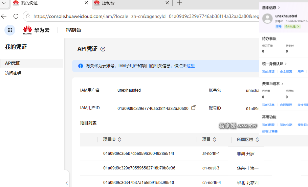
Task: Open the tab list dropdown arrow
Action: tap(4, 3)
